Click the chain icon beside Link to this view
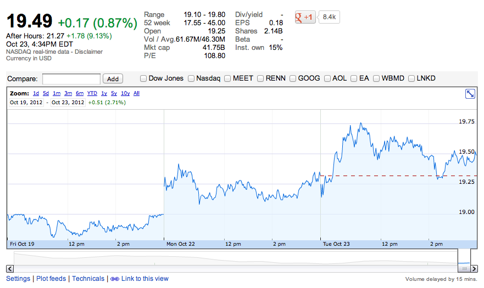The image size is (484, 288). (115, 279)
